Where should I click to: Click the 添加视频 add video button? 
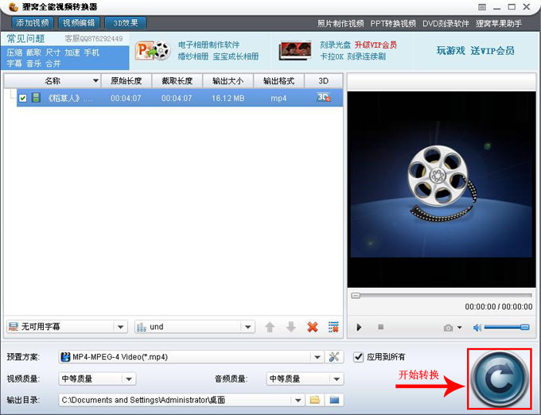[x=33, y=23]
